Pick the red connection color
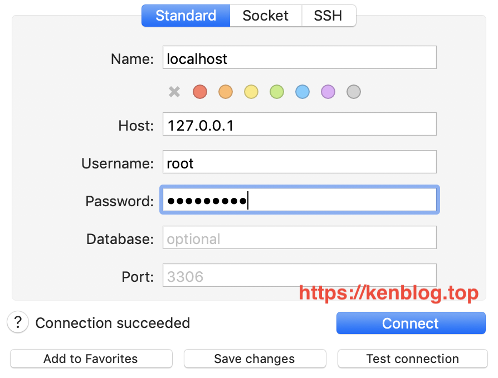 click(200, 92)
